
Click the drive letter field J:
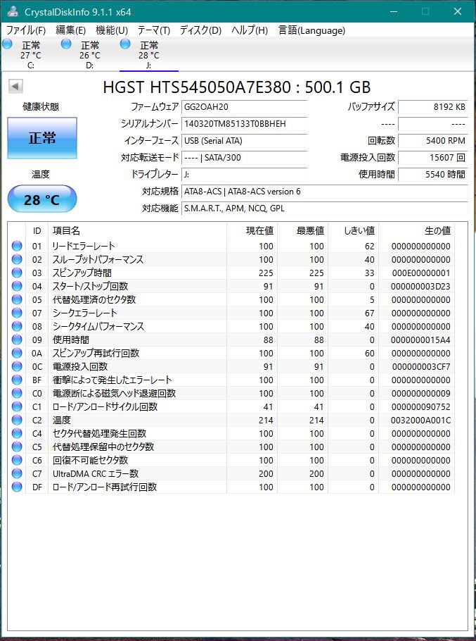pyautogui.click(x=244, y=175)
